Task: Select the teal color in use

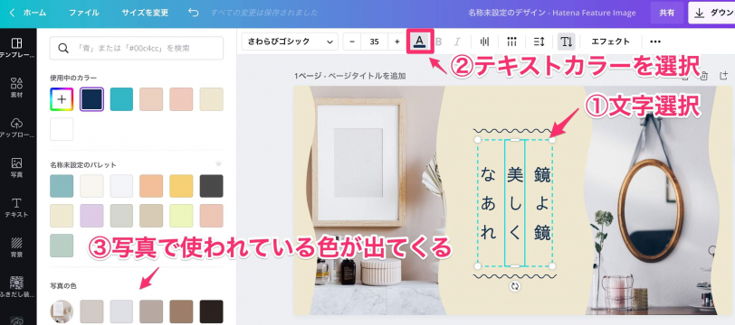Action: pos(121,99)
